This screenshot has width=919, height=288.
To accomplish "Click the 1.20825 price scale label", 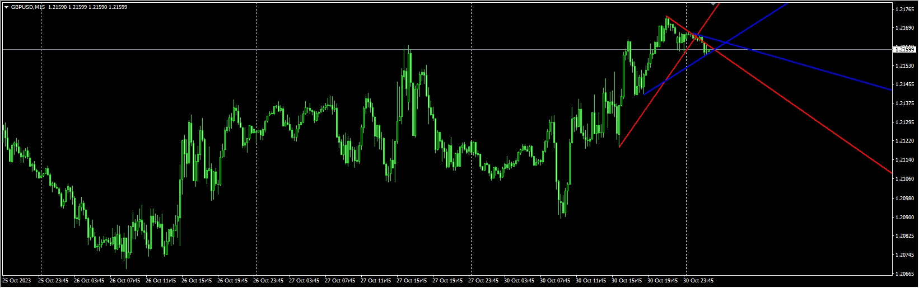I will 904,237.
